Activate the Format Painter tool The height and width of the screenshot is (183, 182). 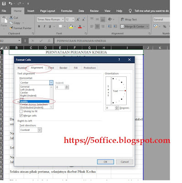(21, 28)
